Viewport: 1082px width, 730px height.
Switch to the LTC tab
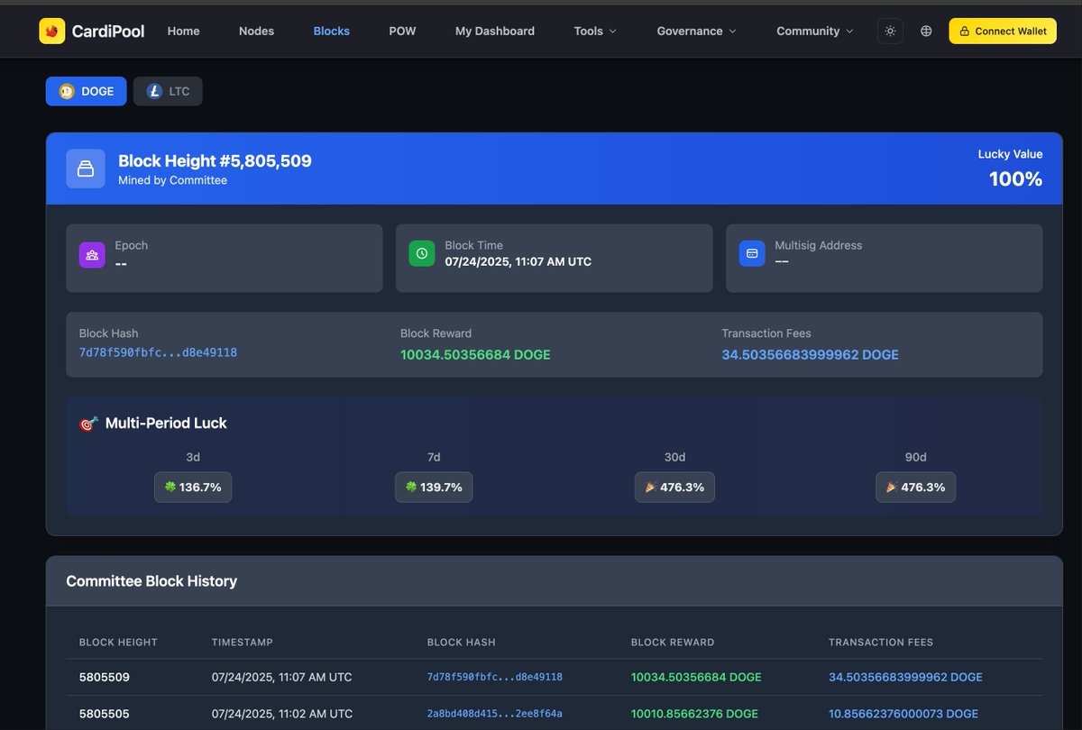tap(168, 91)
